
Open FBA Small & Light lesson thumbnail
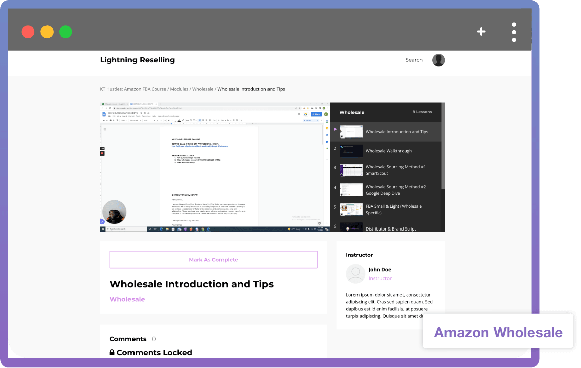(351, 210)
